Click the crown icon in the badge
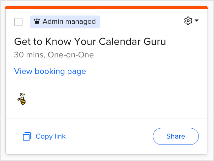Viewport: 214px width, 161px height. tap(37, 22)
